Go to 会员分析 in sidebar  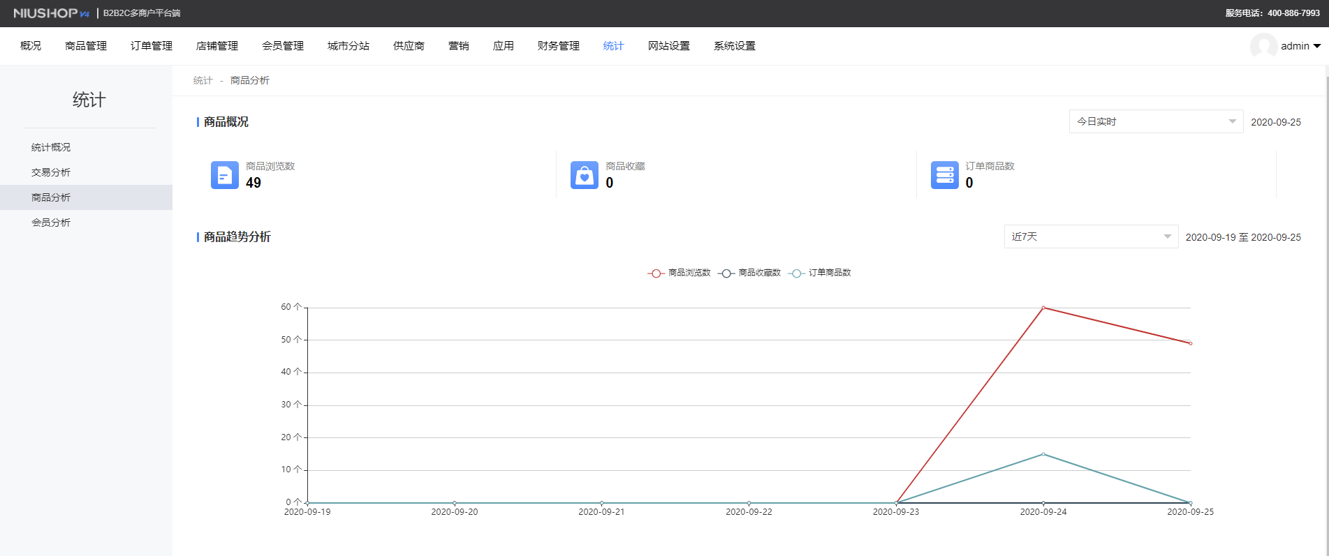(86, 223)
